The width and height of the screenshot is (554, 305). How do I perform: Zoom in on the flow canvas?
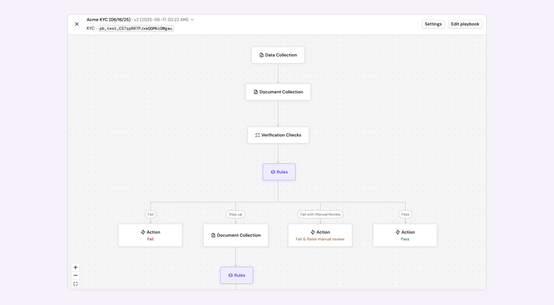[76, 267]
